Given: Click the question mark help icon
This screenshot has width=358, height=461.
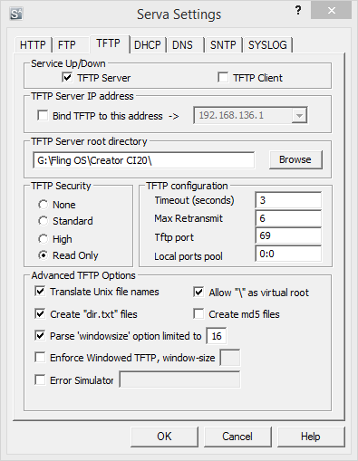Looking at the screenshot, I should 298,11.
